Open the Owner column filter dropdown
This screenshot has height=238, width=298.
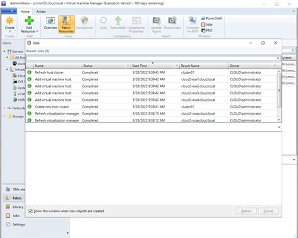coord(274,66)
